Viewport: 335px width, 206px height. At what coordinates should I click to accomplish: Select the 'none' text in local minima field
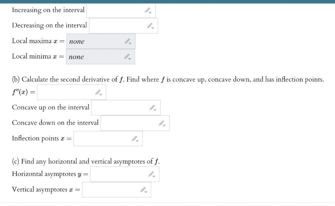pyautogui.click(x=76, y=56)
